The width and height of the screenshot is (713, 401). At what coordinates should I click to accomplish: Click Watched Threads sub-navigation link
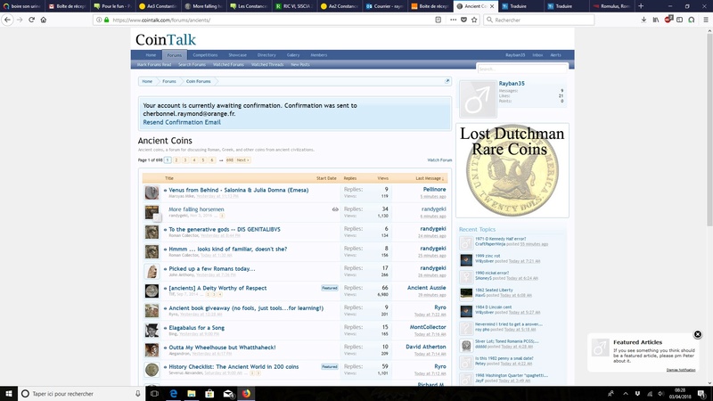[x=267, y=64]
